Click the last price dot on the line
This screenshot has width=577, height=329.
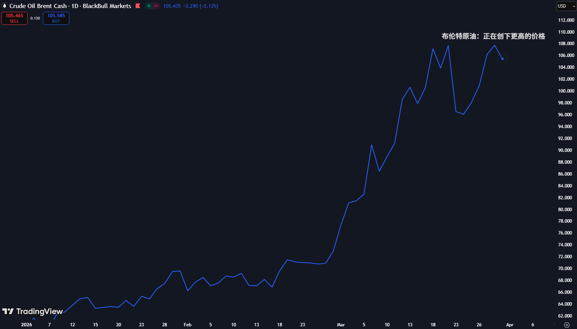pos(502,59)
